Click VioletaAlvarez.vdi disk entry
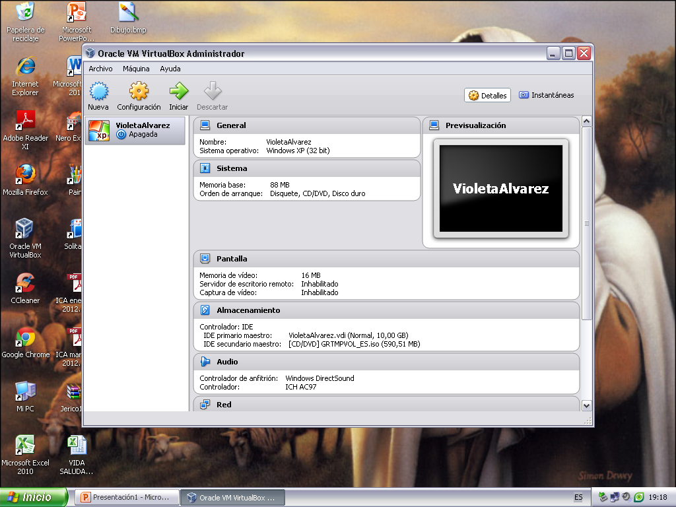This screenshot has width=676, height=507. [349, 335]
